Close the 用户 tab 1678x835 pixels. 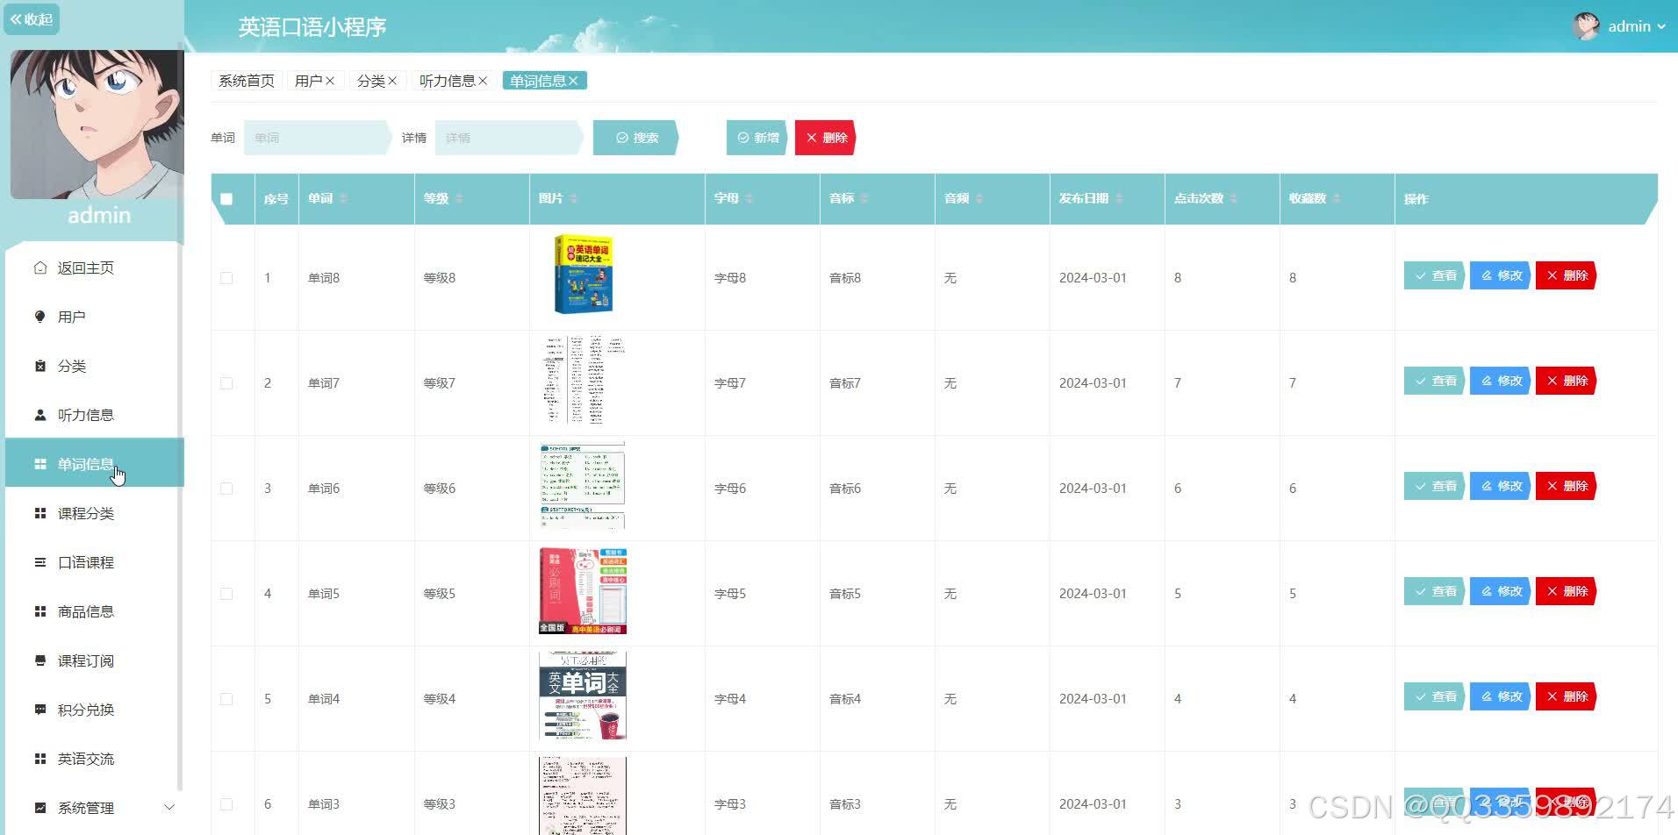pos(330,81)
